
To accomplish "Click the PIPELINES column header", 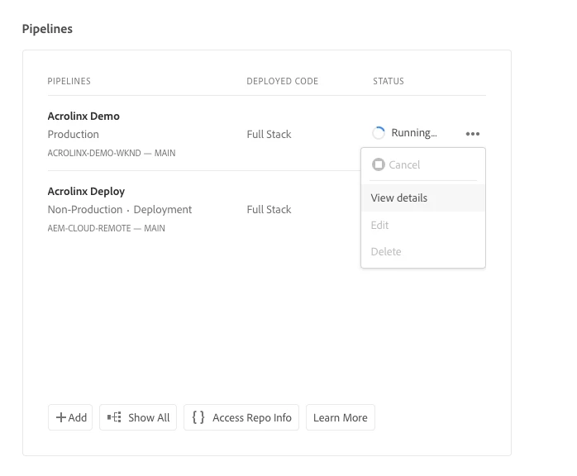I will click(x=69, y=81).
